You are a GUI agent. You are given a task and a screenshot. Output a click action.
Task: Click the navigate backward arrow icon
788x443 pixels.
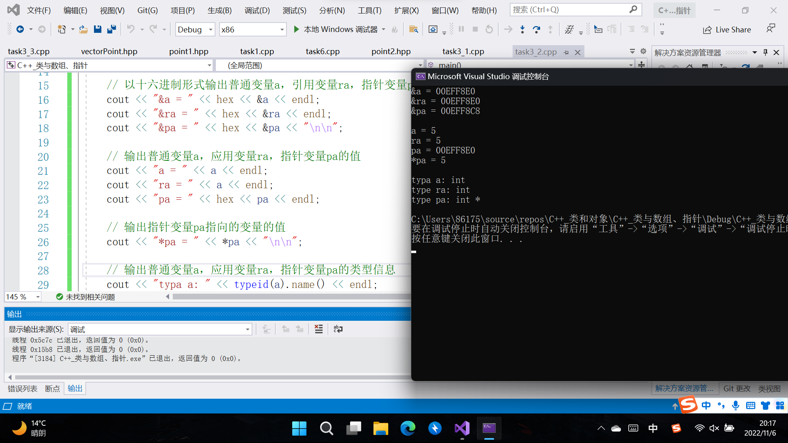tap(20, 29)
